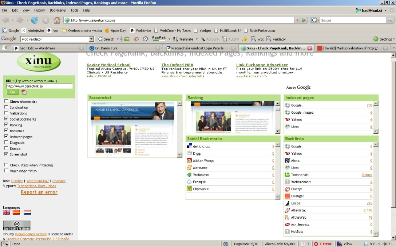
Task: Click the PageRank toolbar indicator
Action: click(159, 39)
